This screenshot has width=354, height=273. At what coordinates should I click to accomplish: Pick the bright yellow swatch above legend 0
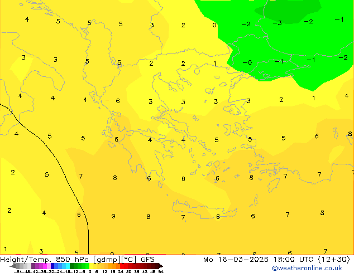[x=91, y=266]
